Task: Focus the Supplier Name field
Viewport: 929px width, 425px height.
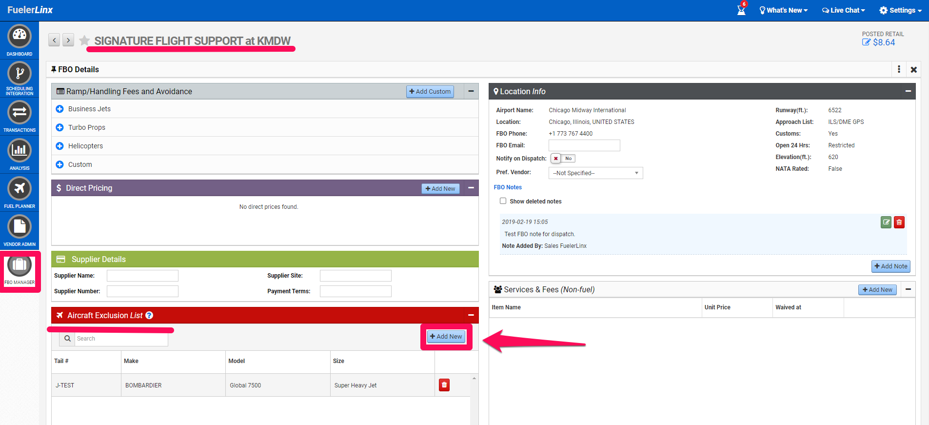Action: point(142,276)
